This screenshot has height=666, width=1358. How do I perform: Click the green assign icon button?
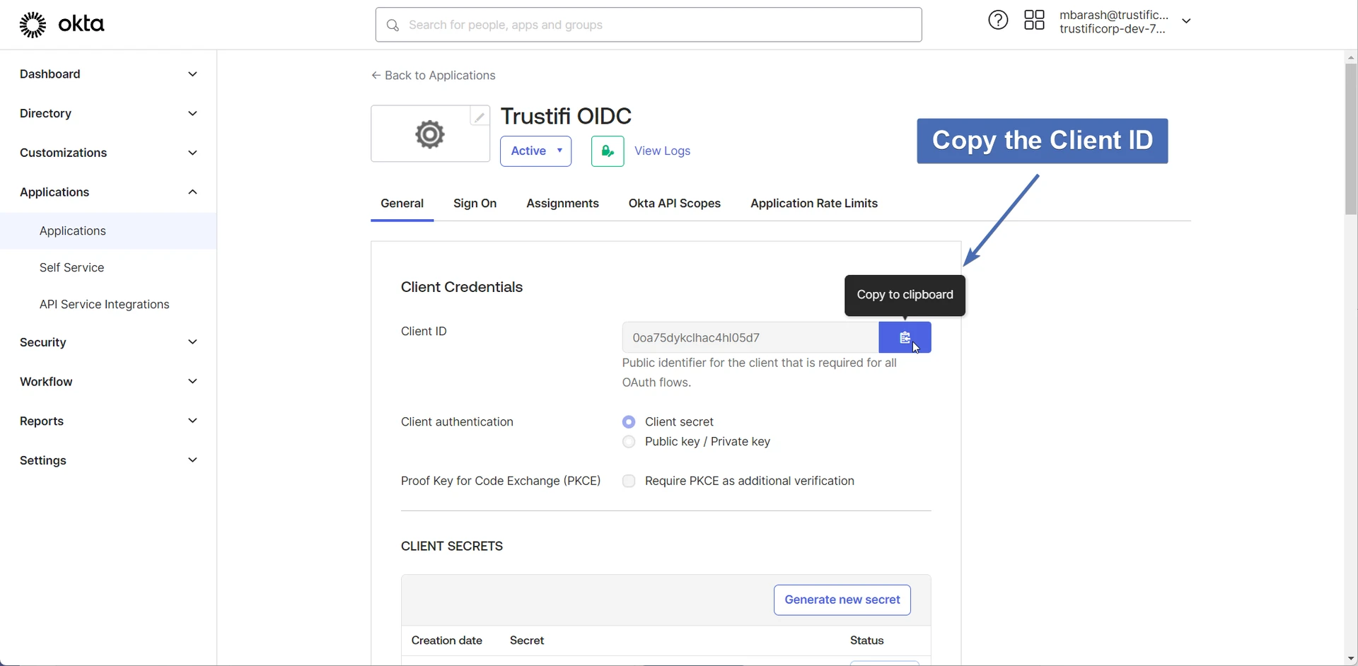(x=608, y=151)
